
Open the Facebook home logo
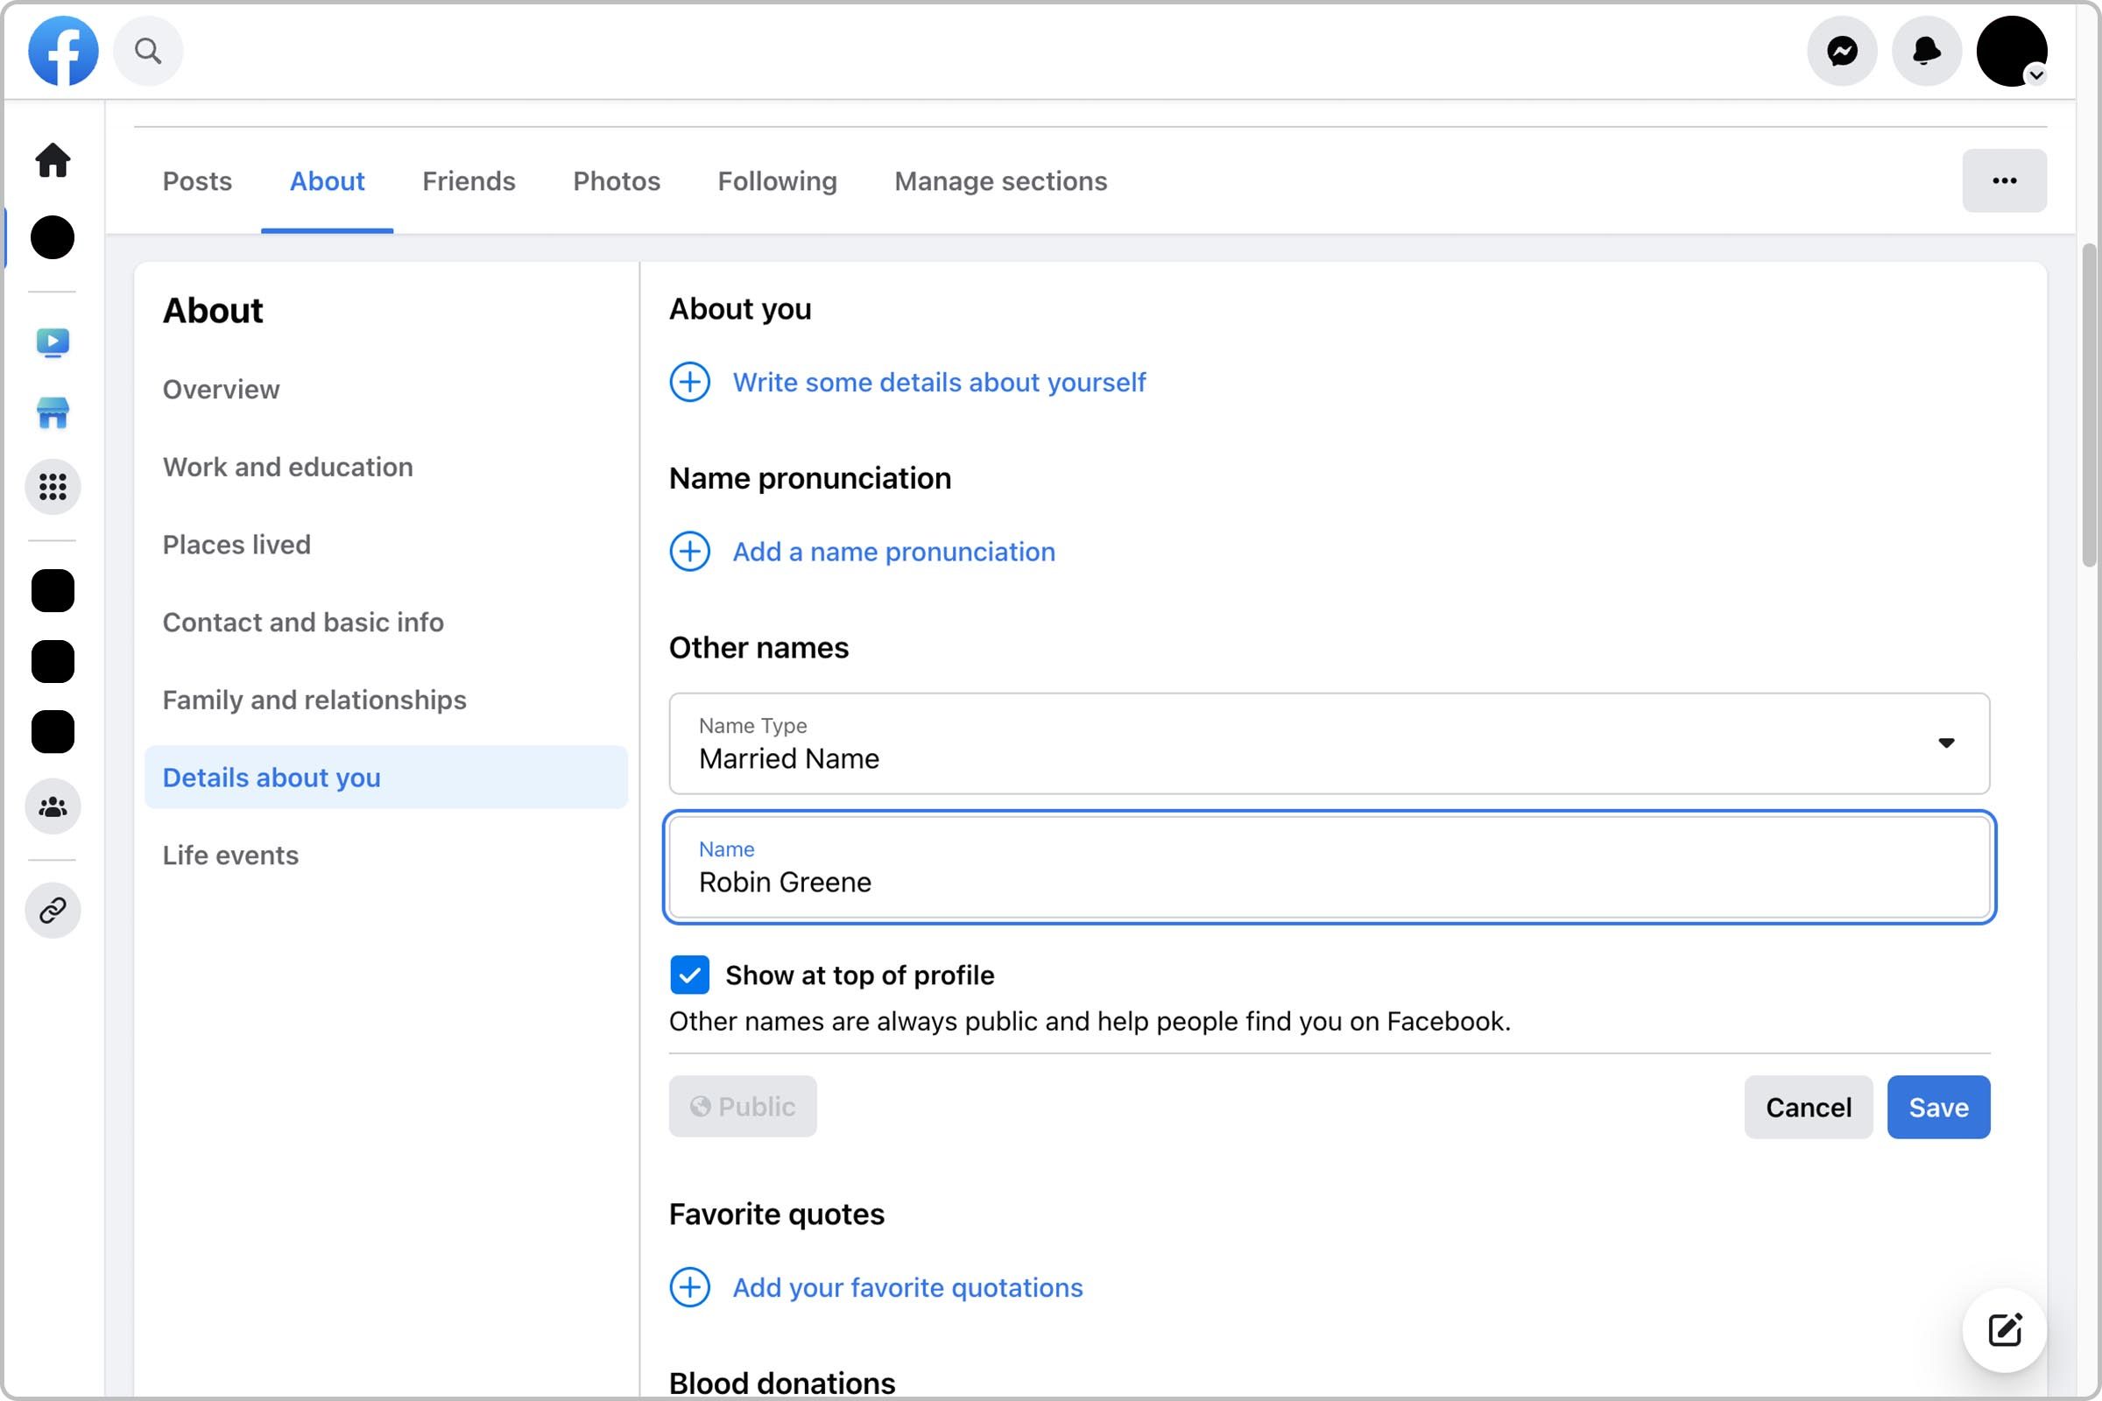pos(62,51)
